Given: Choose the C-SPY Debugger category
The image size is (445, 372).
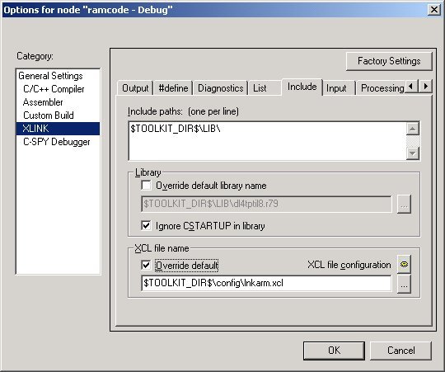Looking at the screenshot, I should point(57,142).
